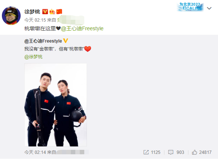
Task: Click the repost icon beside 1125
Action: coord(146,152)
